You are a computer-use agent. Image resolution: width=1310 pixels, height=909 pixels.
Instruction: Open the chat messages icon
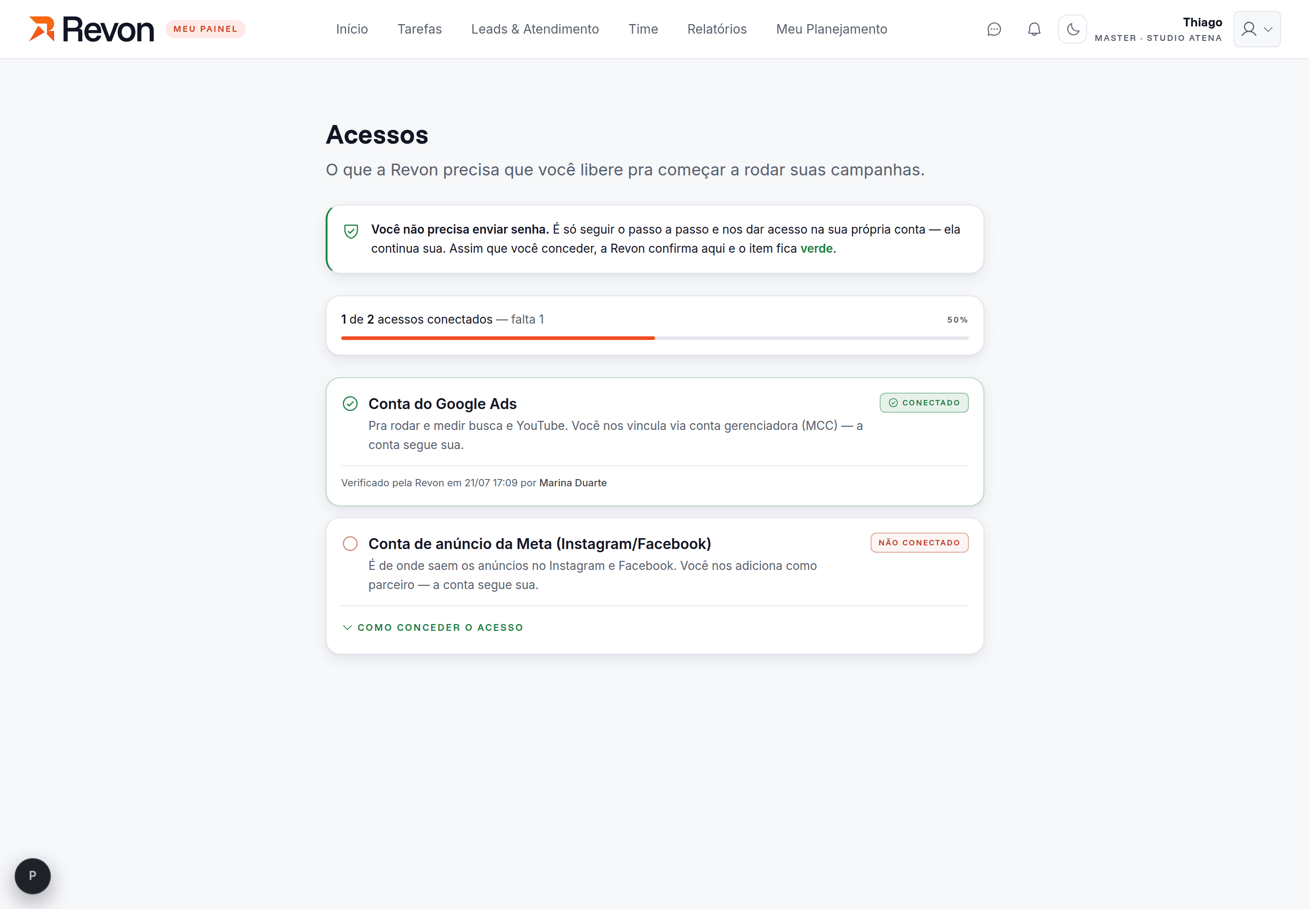pyautogui.click(x=993, y=29)
